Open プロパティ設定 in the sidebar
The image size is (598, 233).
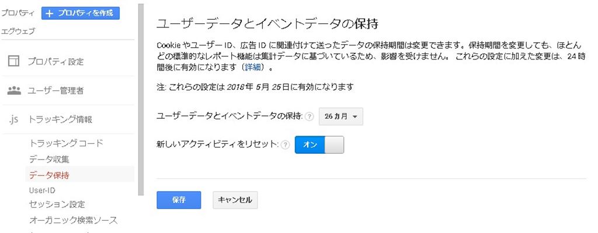click(56, 62)
